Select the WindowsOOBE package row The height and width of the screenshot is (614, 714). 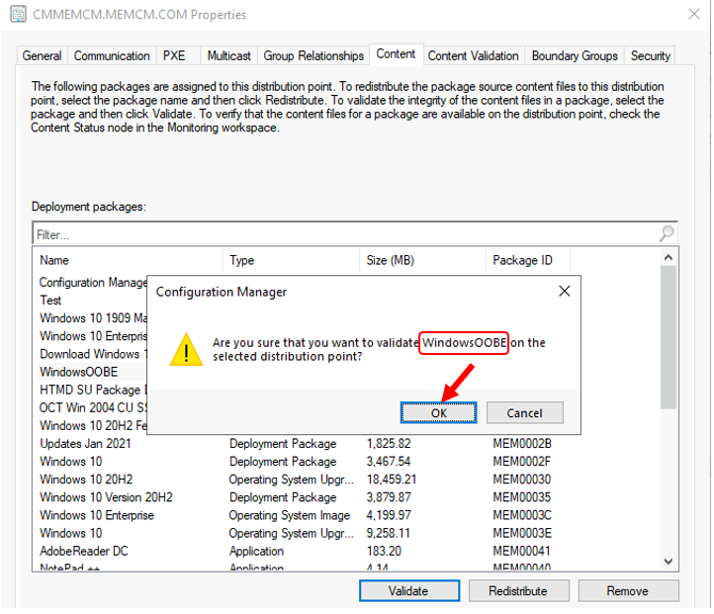tap(92, 372)
